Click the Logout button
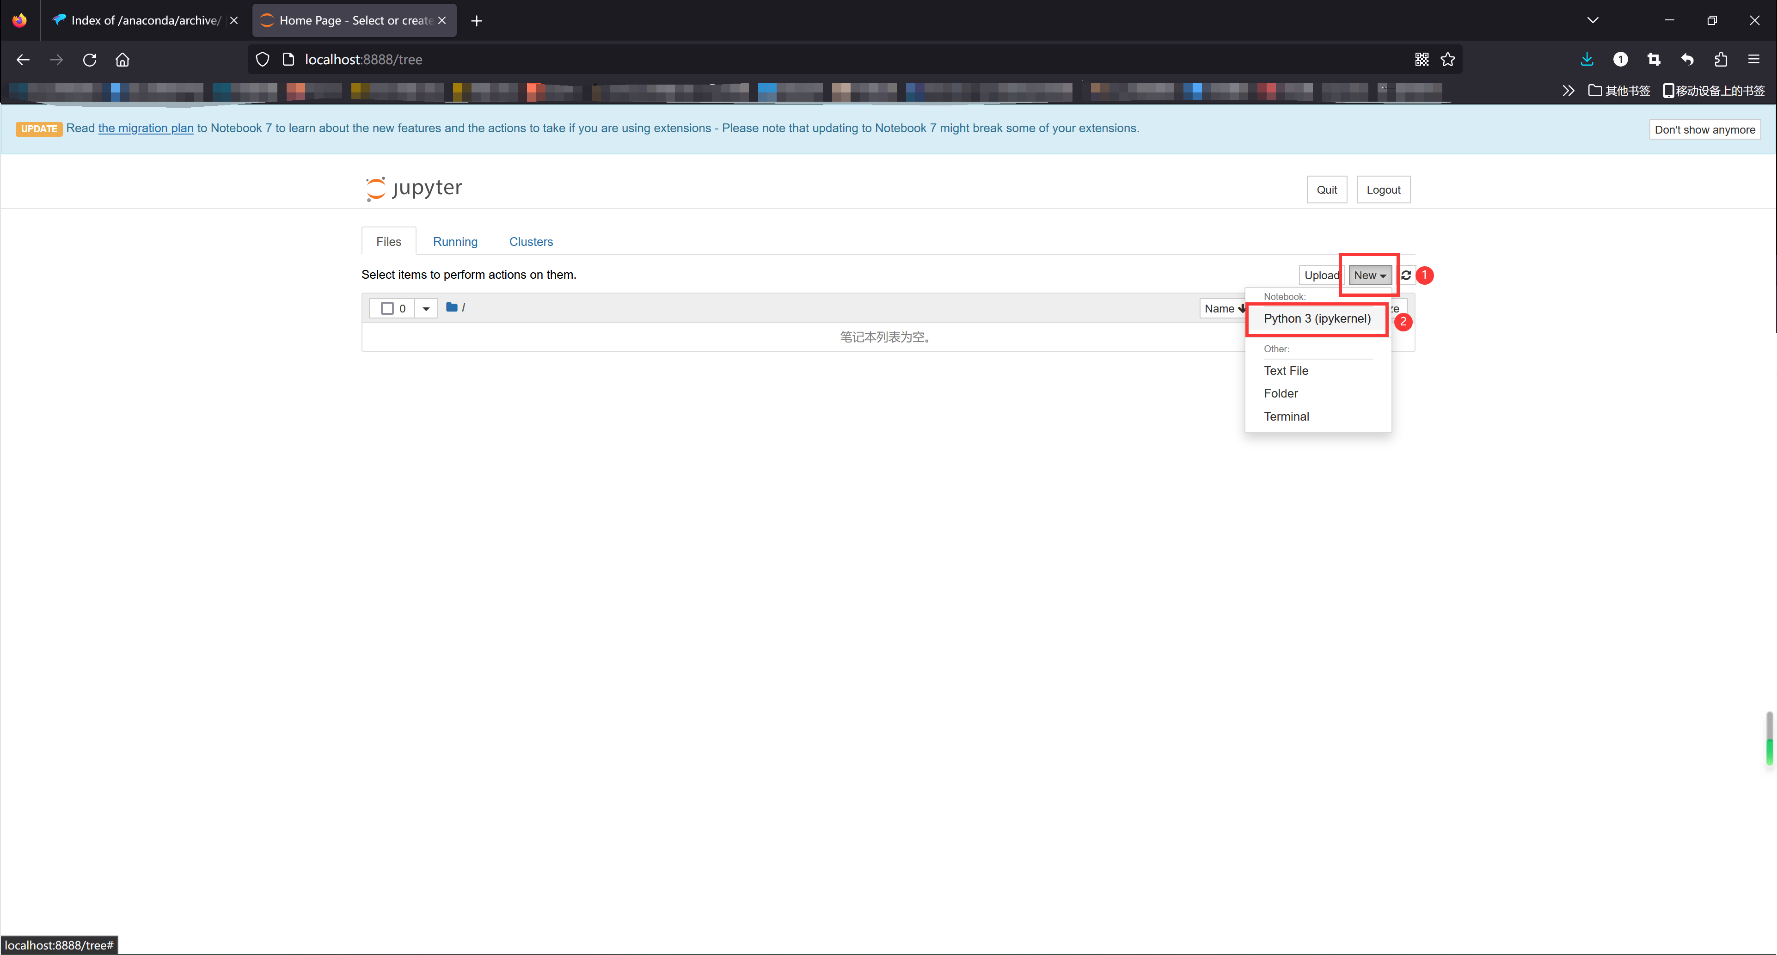 tap(1384, 190)
